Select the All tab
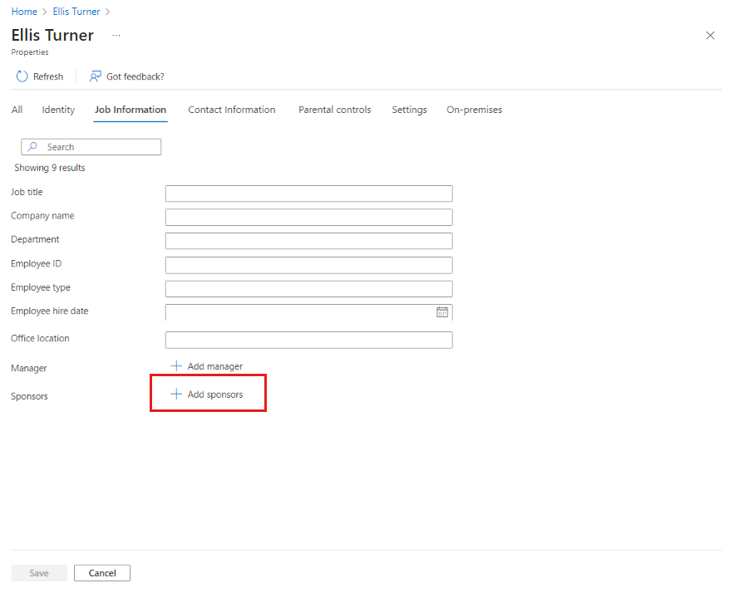Image resolution: width=734 pixels, height=593 pixels. tap(17, 109)
